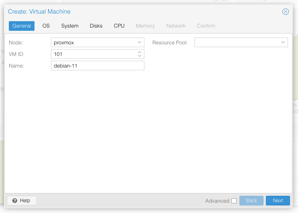Go to the System tab
Screen dimensions: 298x213
click(x=70, y=26)
